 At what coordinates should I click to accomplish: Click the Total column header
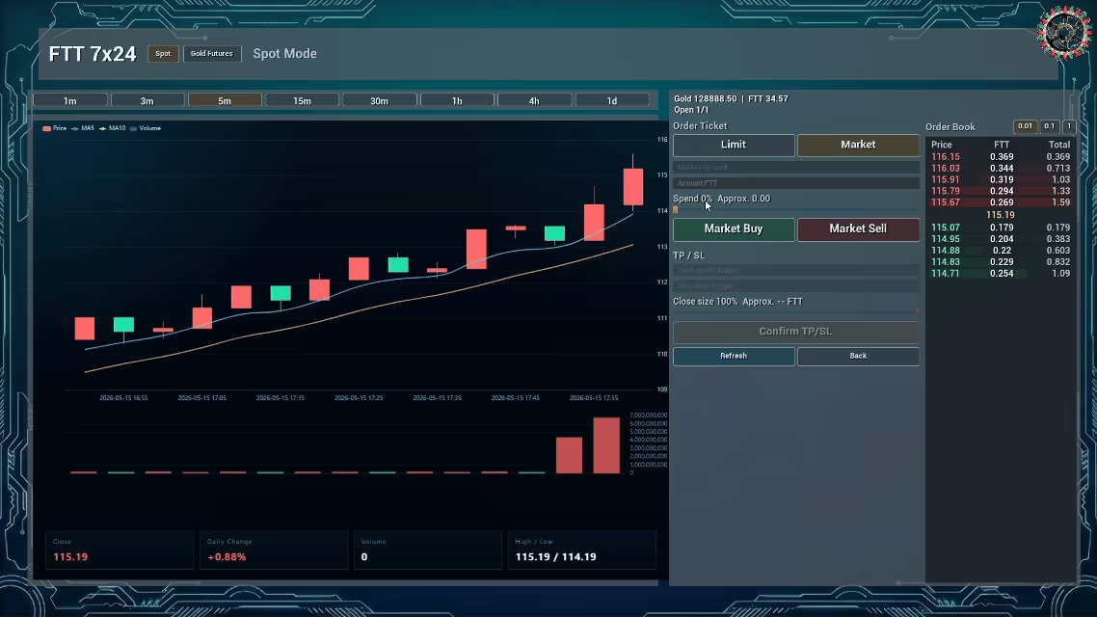click(1059, 145)
